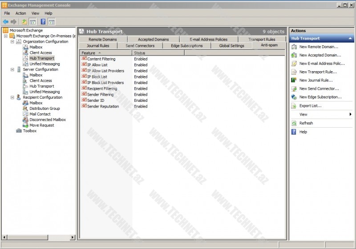Click the Back arrow toolbar icon
The width and height of the screenshot is (356, 249).
pyautogui.click(x=5, y=21)
